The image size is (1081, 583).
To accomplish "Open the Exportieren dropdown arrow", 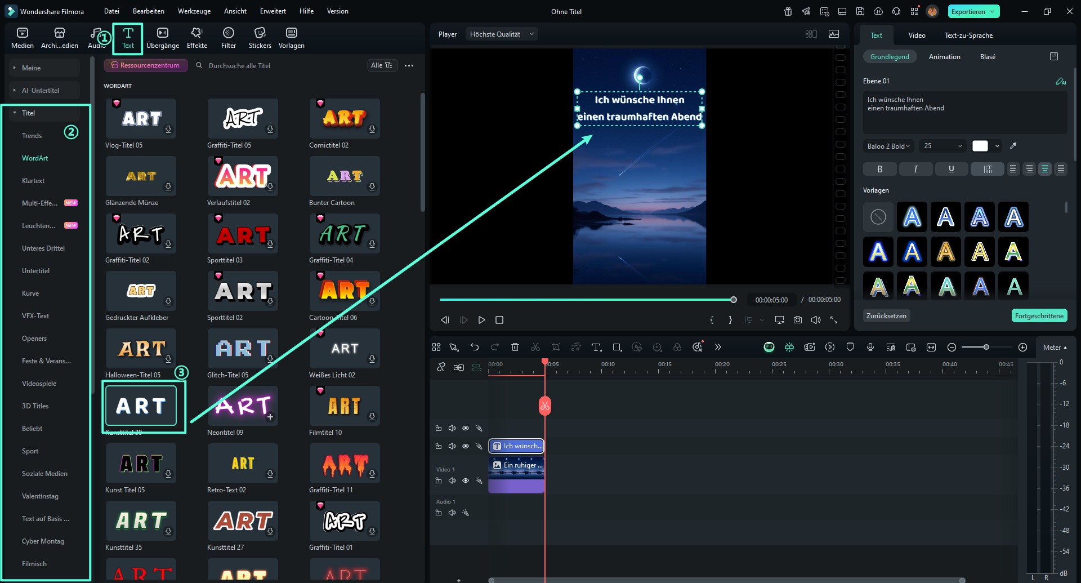I will 992,11.
